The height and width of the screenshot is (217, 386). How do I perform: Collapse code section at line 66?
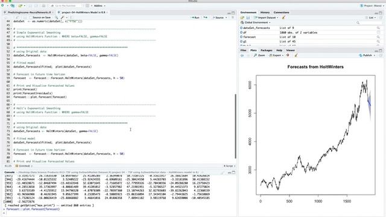point(11,104)
